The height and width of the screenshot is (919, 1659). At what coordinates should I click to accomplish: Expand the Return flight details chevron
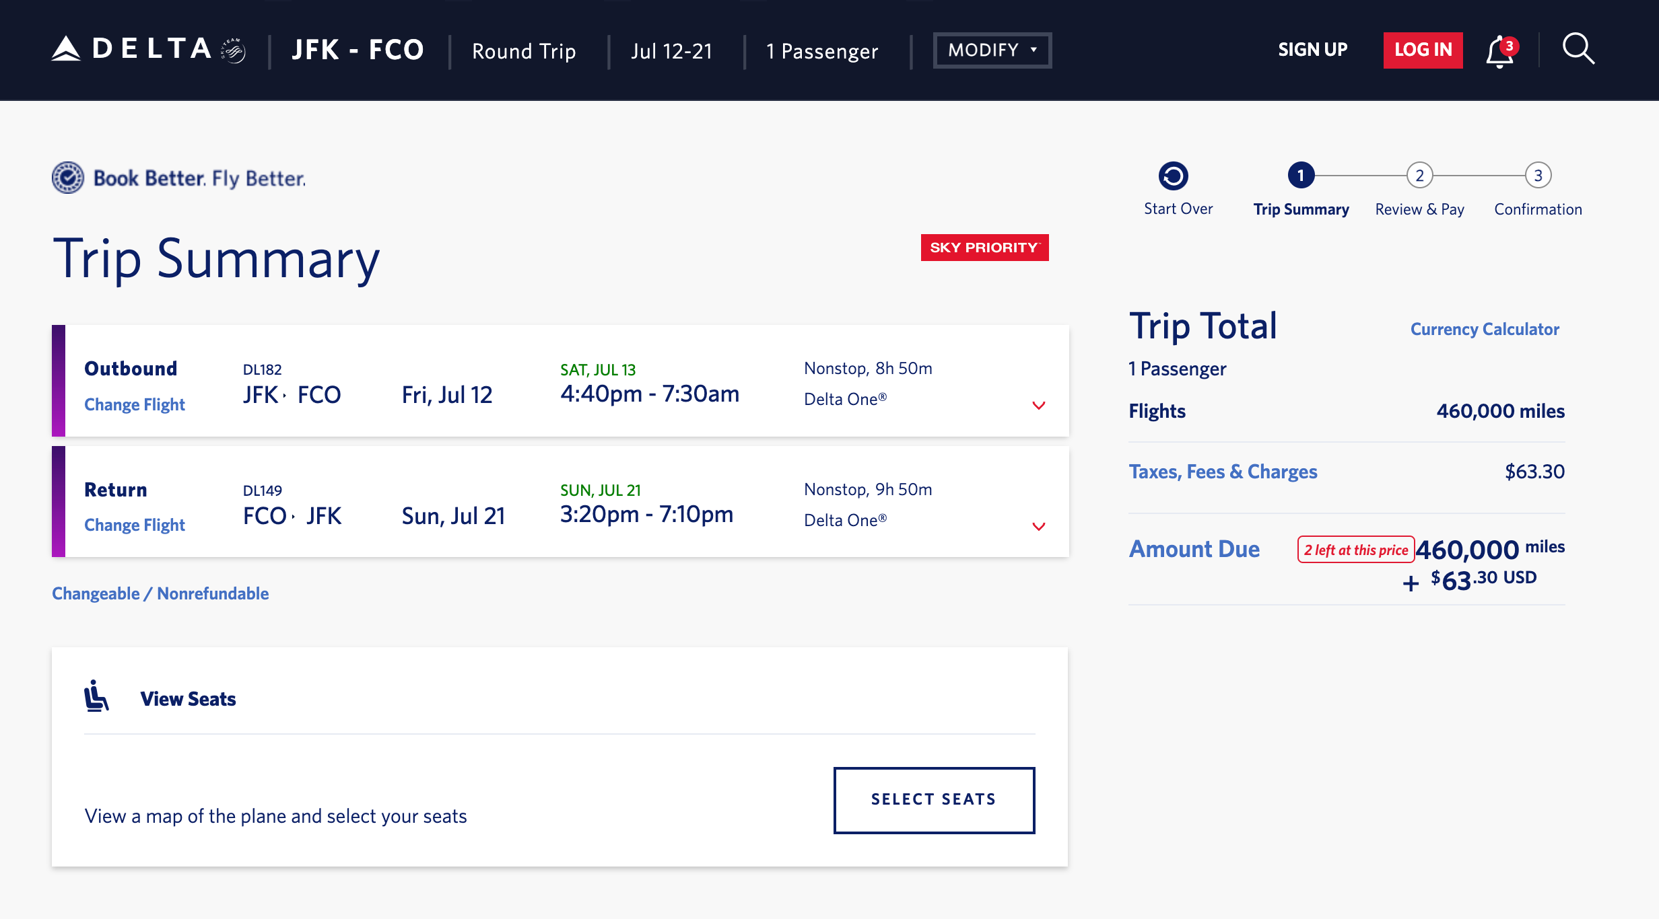pos(1040,527)
